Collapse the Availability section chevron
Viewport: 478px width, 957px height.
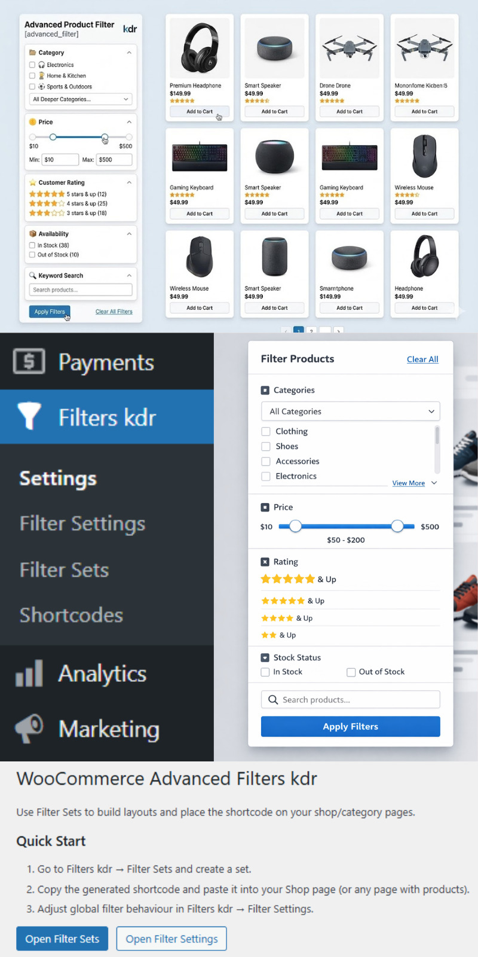129,234
